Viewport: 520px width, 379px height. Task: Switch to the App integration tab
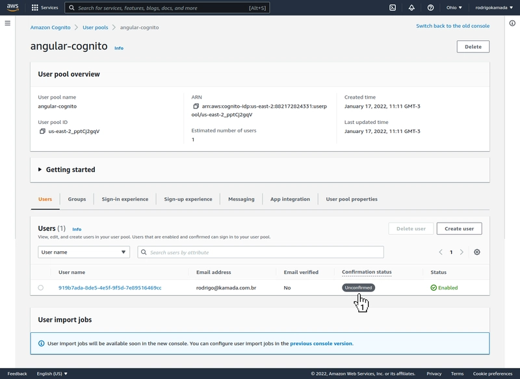290,199
